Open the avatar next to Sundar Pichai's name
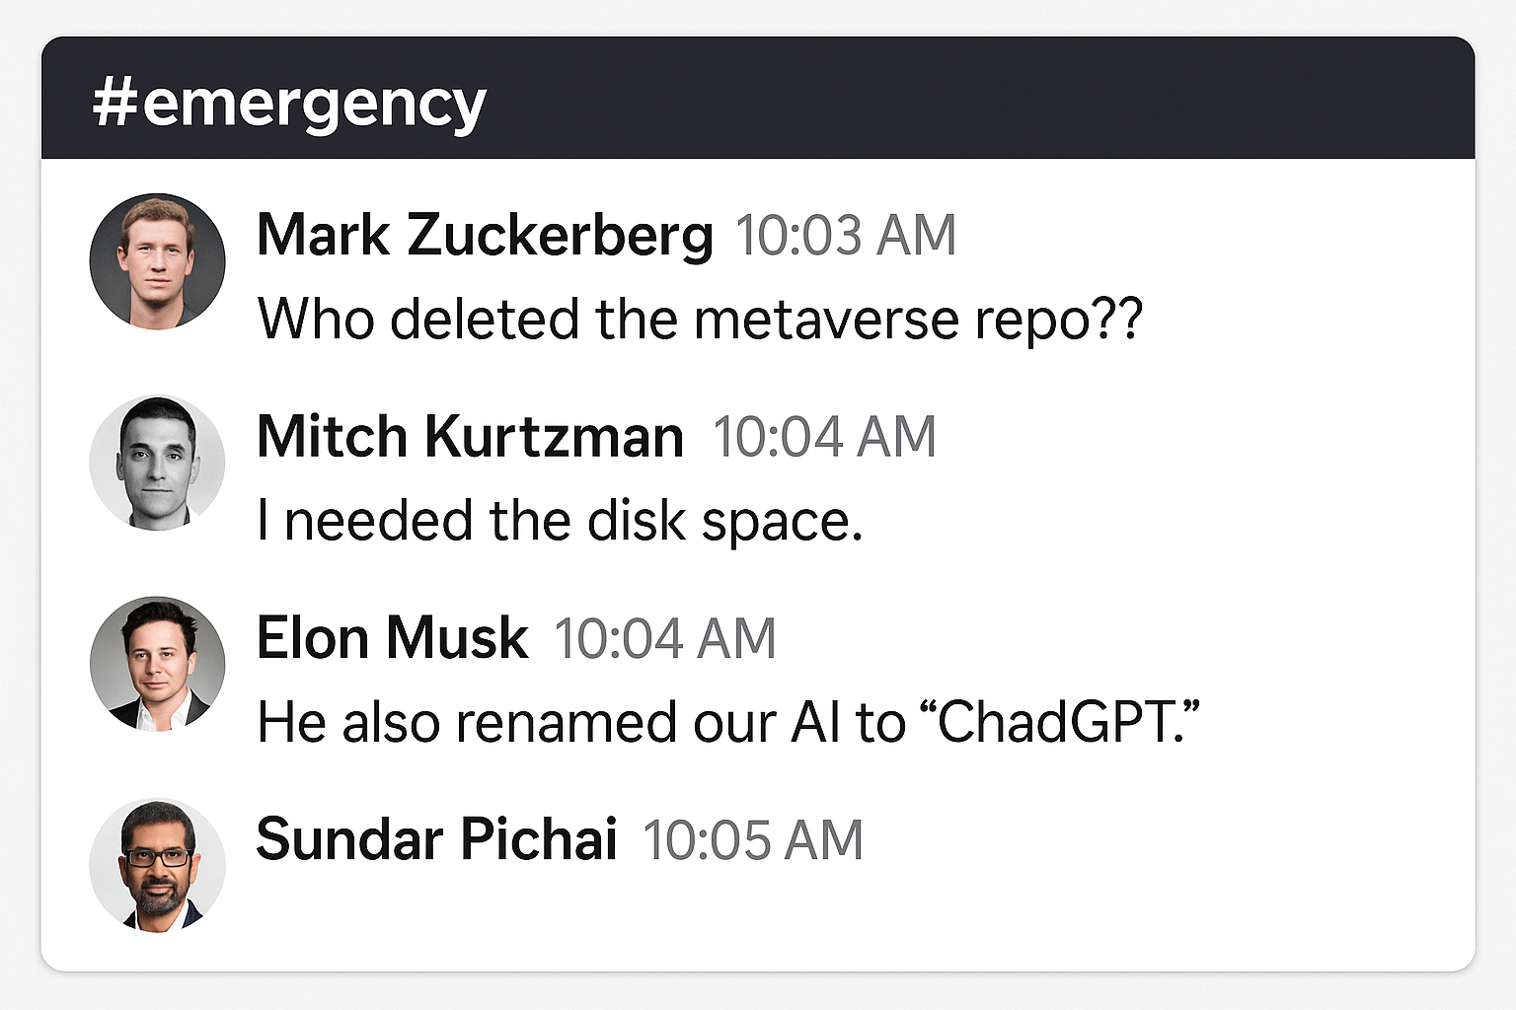 (157, 866)
